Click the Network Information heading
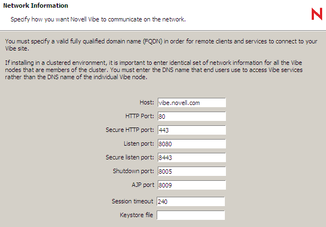Image resolution: width=326 pixels, height=227 pixels. click(x=36, y=5)
